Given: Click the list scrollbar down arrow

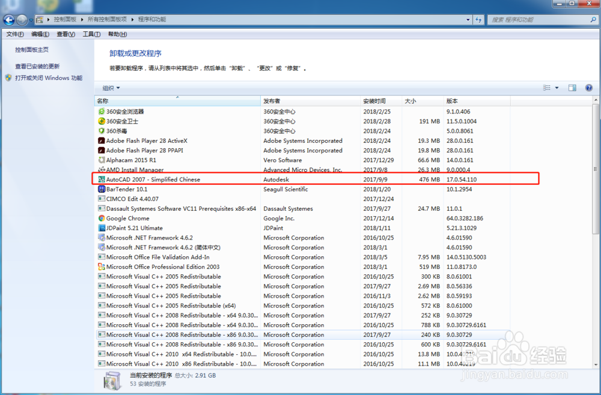Looking at the screenshot, I should tap(596, 364).
